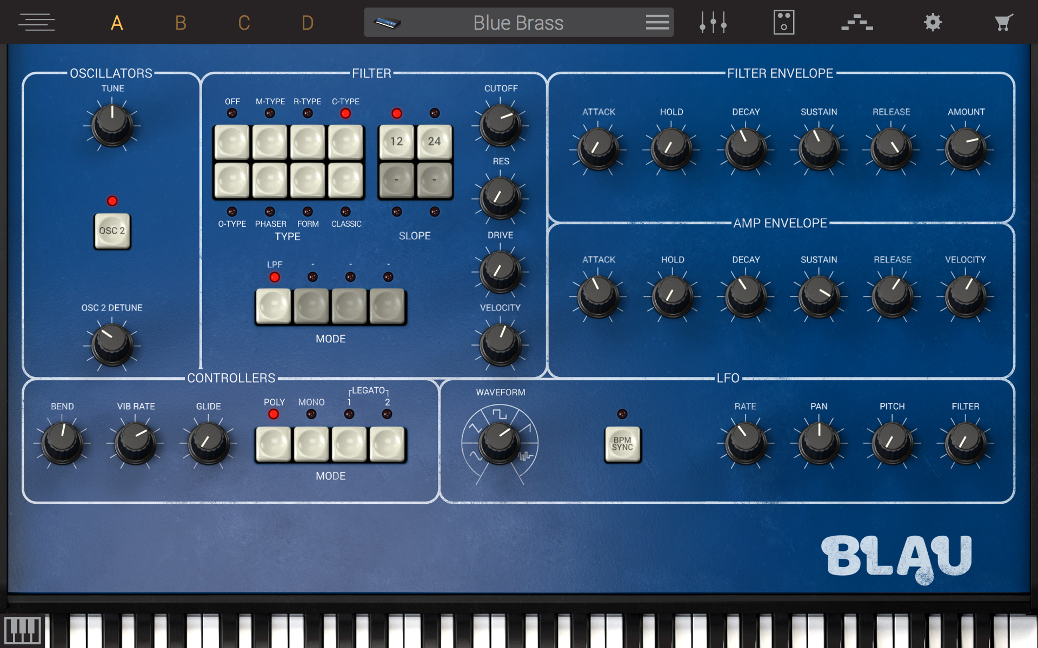Open the arpeggiator steps icon
This screenshot has height=648, width=1038.
(x=857, y=23)
